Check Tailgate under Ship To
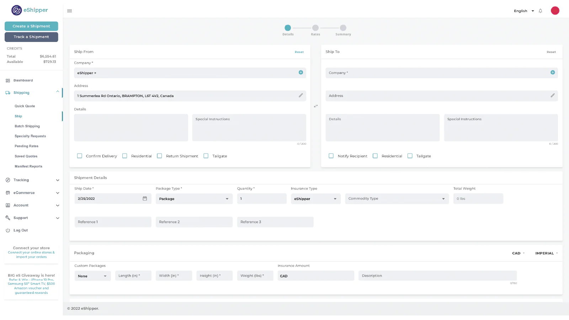Screen dimensions: 569x320 410,156
